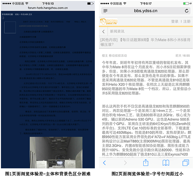Go back using the arrow beside 新闻资讯
This screenshot has width=195, height=179.
click(x=103, y=31)
